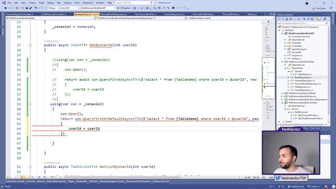
Task: Open the File menu
Action: (9, 3)
